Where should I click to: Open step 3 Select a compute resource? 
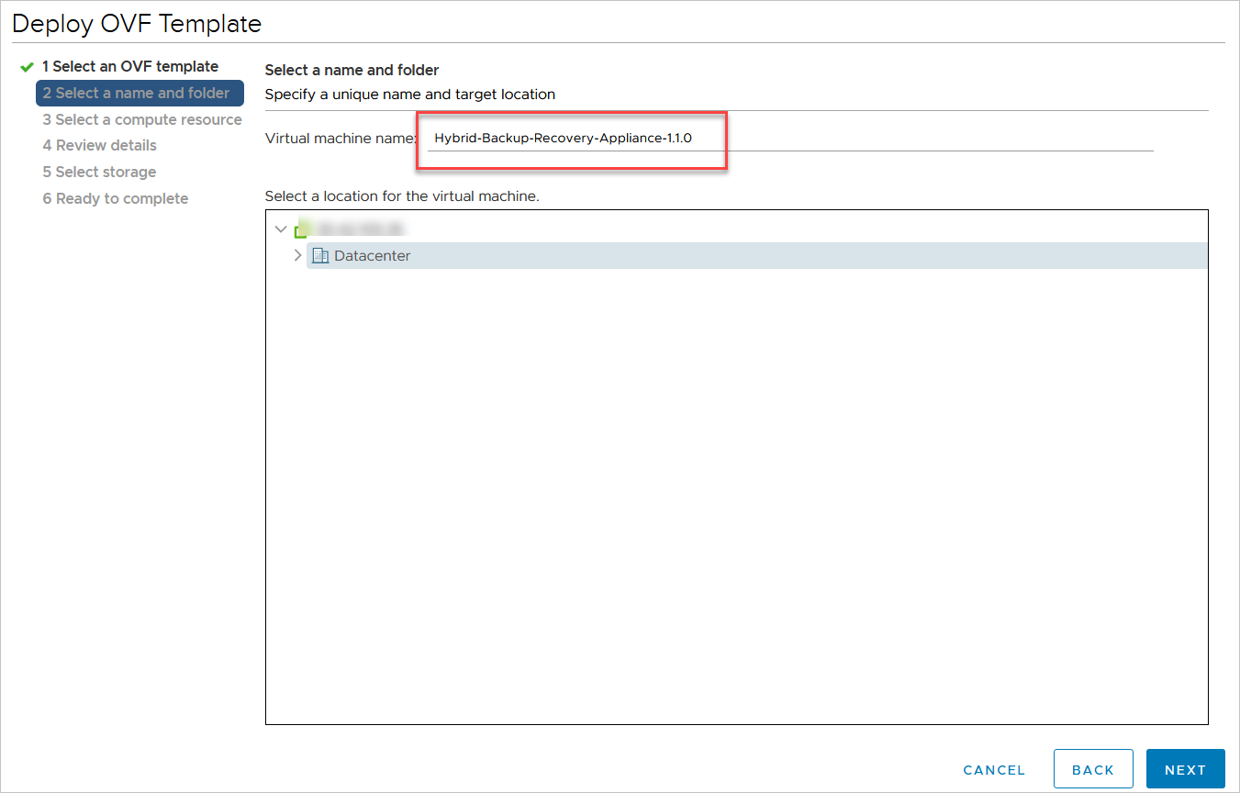tap(142, 119)
